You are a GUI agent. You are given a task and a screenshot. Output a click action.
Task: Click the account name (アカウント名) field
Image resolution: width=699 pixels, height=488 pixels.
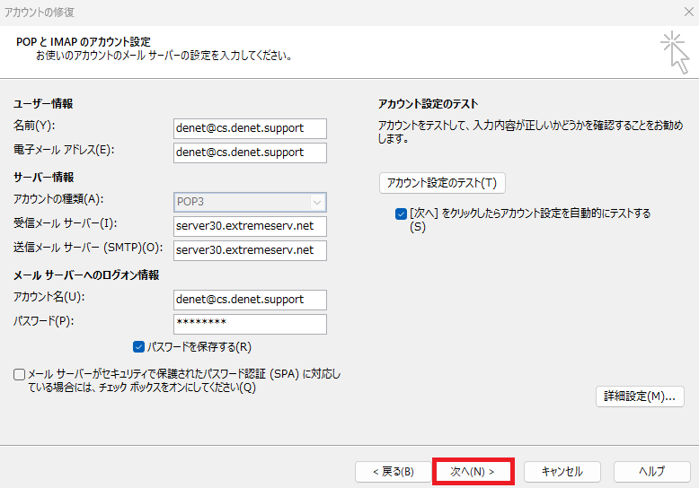click(x=250, y=300)
